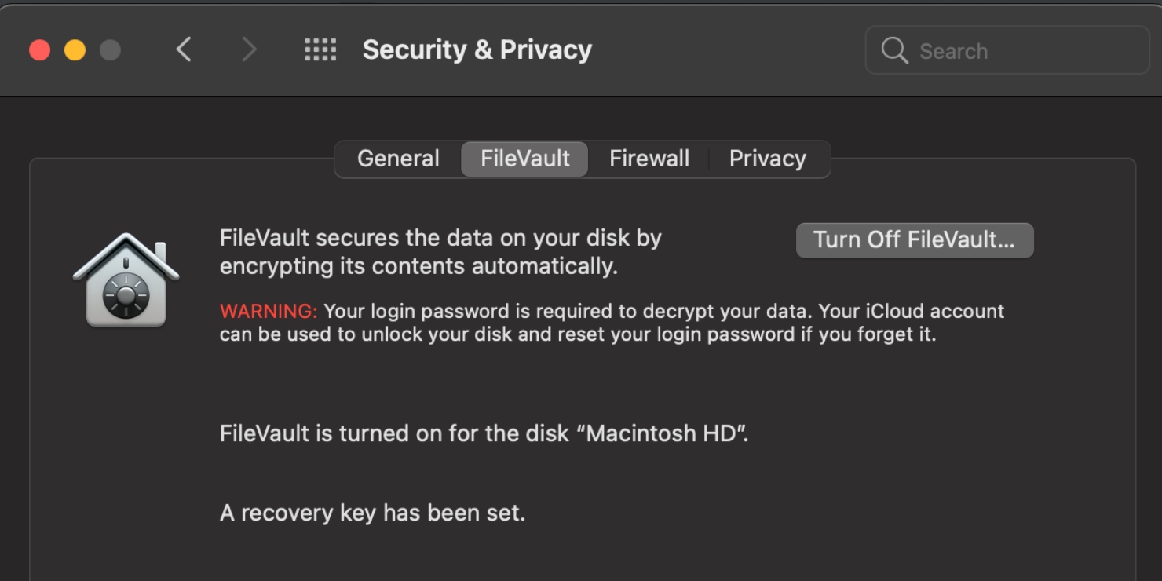Select the FileVault tab
The width and height of the screenshot is (1162, 581).
pyautogui.click(x=525, y=159)
